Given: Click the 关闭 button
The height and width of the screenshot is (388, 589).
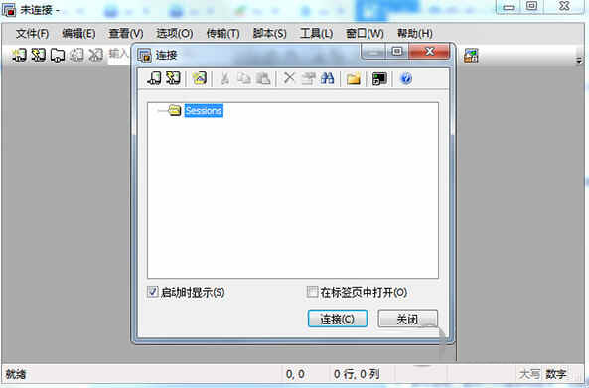Looking at the screenshot, I should 407,319.
